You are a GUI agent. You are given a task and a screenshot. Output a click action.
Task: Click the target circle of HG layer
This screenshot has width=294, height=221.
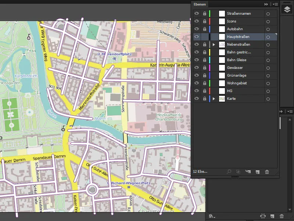268,91
